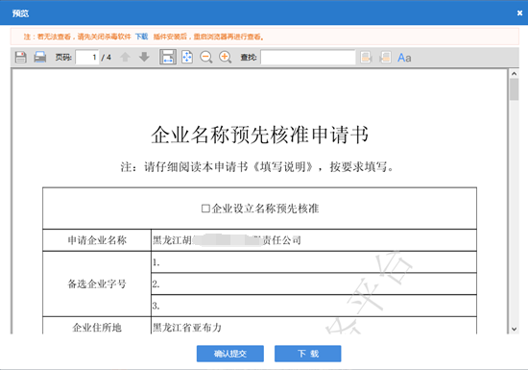Click alternate name row 2.
Screen dimensions: 528x370
click(314, 284)
